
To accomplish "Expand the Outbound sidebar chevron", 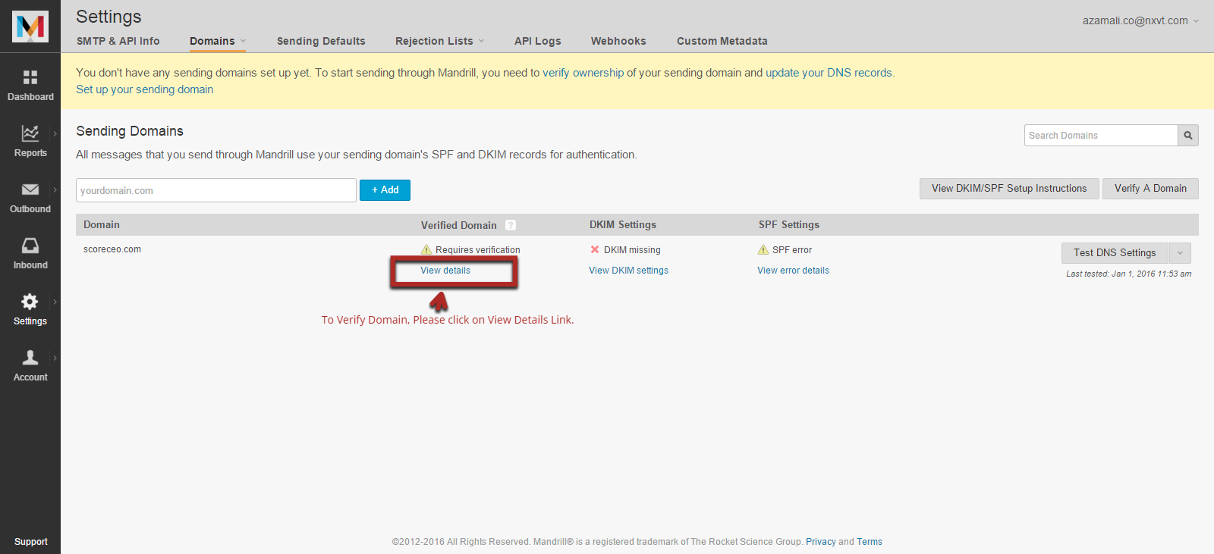I will [x=55, y=189].
